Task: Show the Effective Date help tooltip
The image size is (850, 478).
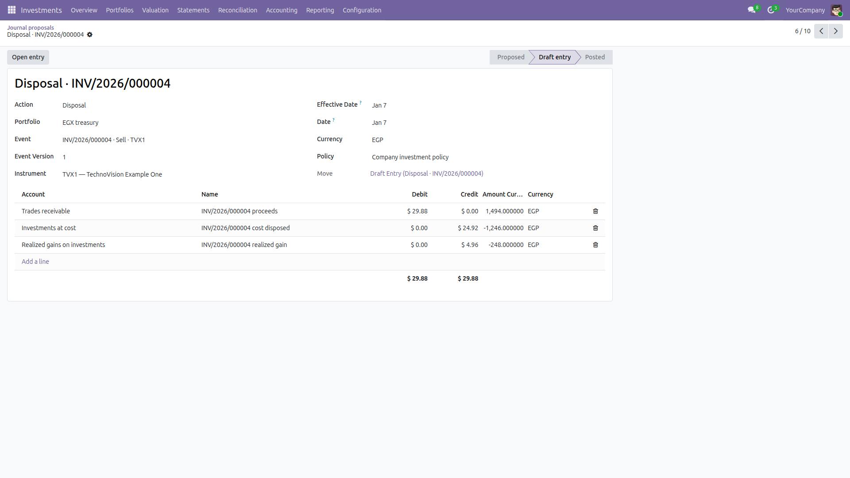Action: coord(360,103)
